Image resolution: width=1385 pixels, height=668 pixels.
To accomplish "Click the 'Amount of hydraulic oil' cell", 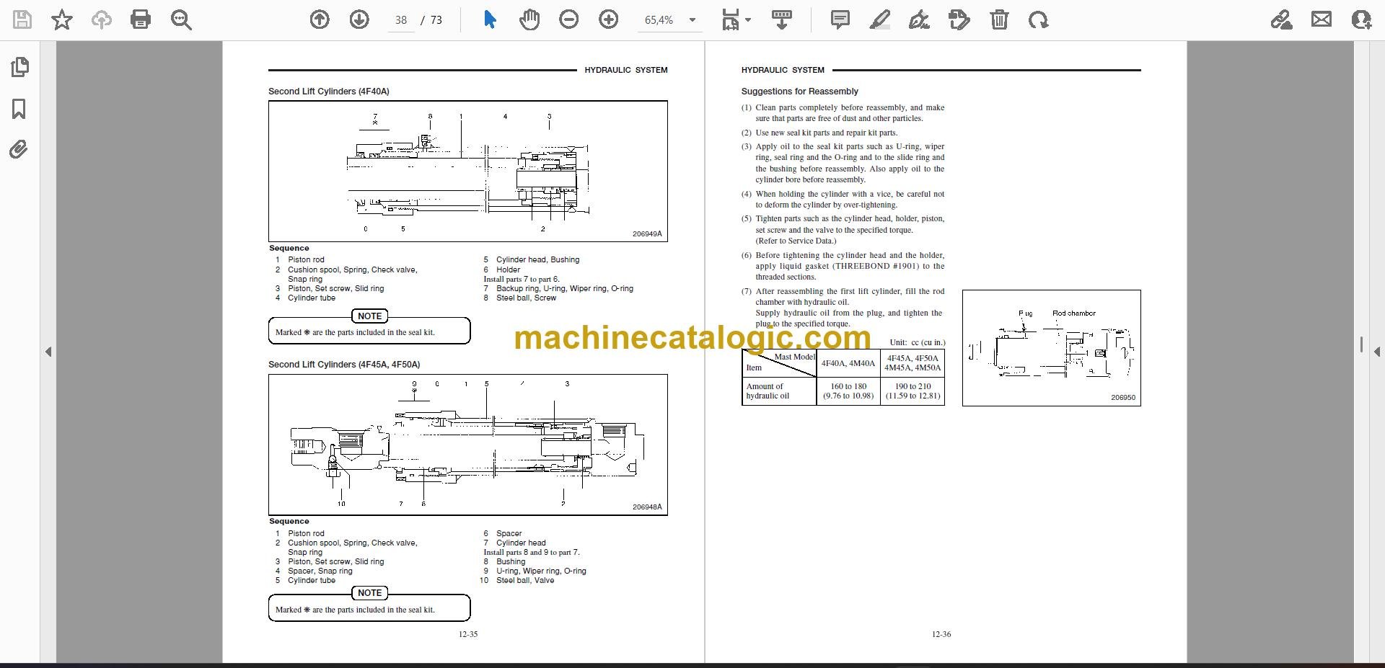I will point(779,391).
